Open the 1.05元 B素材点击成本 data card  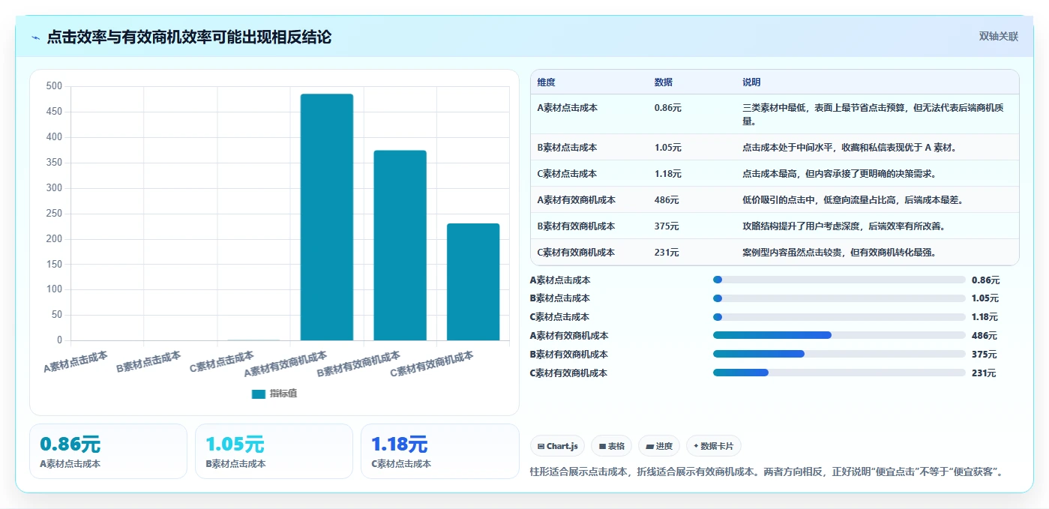pos(274,451)
